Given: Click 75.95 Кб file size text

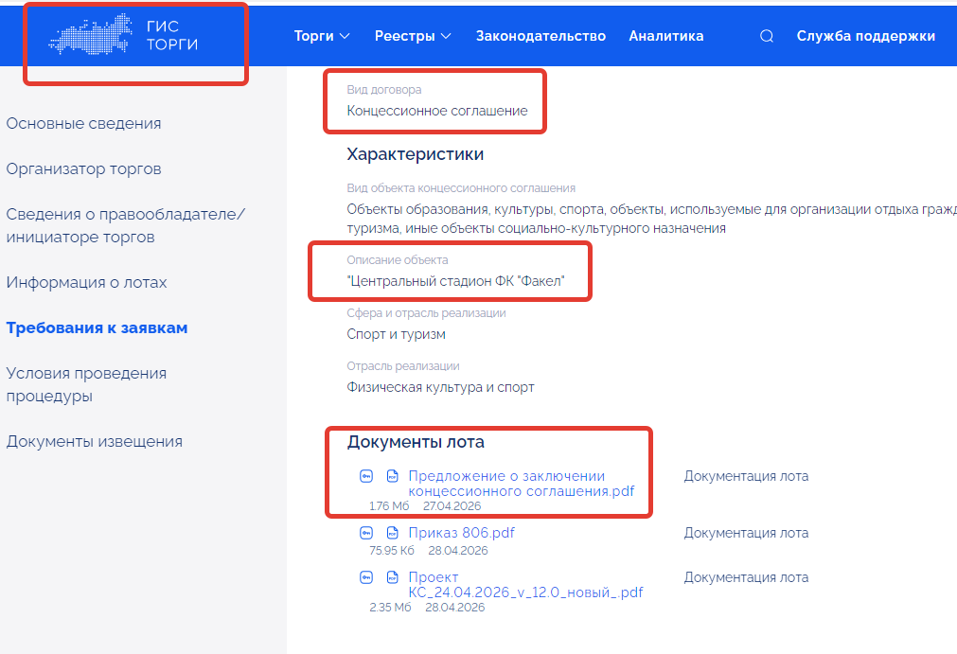Looking at the screenshot, I should [391, 550].
